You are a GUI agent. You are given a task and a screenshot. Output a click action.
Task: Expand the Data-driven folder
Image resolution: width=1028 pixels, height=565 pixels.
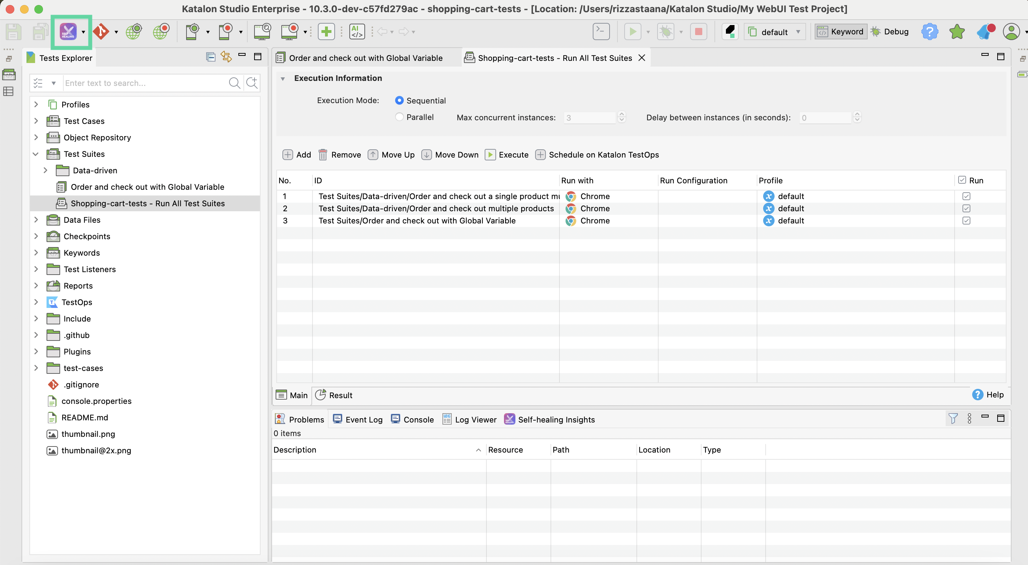(x=45, y=170)
